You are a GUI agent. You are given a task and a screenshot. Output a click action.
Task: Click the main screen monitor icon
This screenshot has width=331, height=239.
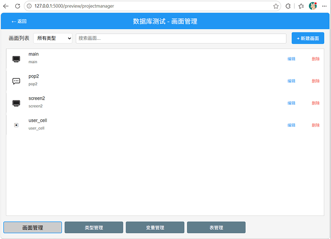pyautogui.click(x=16, y=59)
